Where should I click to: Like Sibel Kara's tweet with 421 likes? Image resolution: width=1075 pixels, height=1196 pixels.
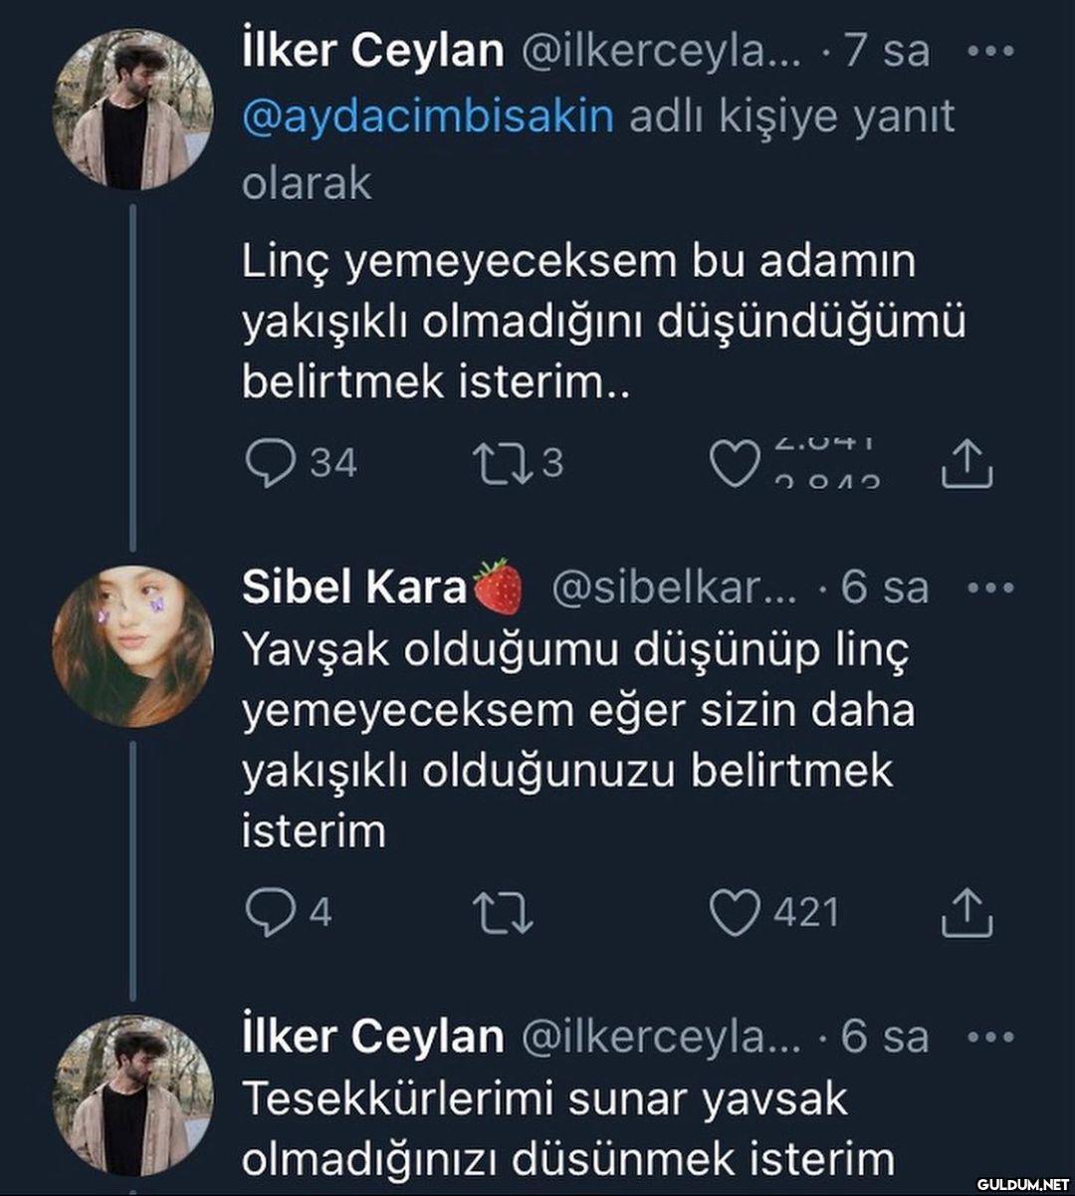735,914
